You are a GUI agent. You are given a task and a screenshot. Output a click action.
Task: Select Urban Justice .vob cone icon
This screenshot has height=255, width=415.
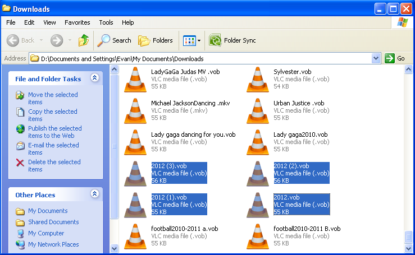[258, 111]
